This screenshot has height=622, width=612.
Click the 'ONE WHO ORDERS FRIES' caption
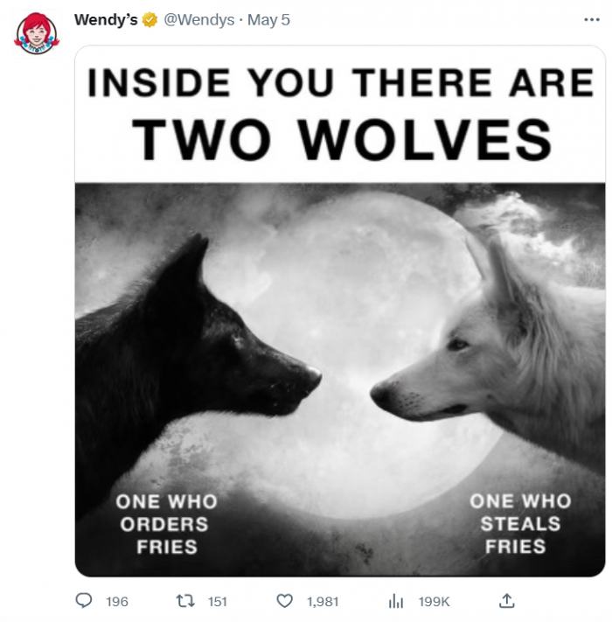tap(166, 524)
